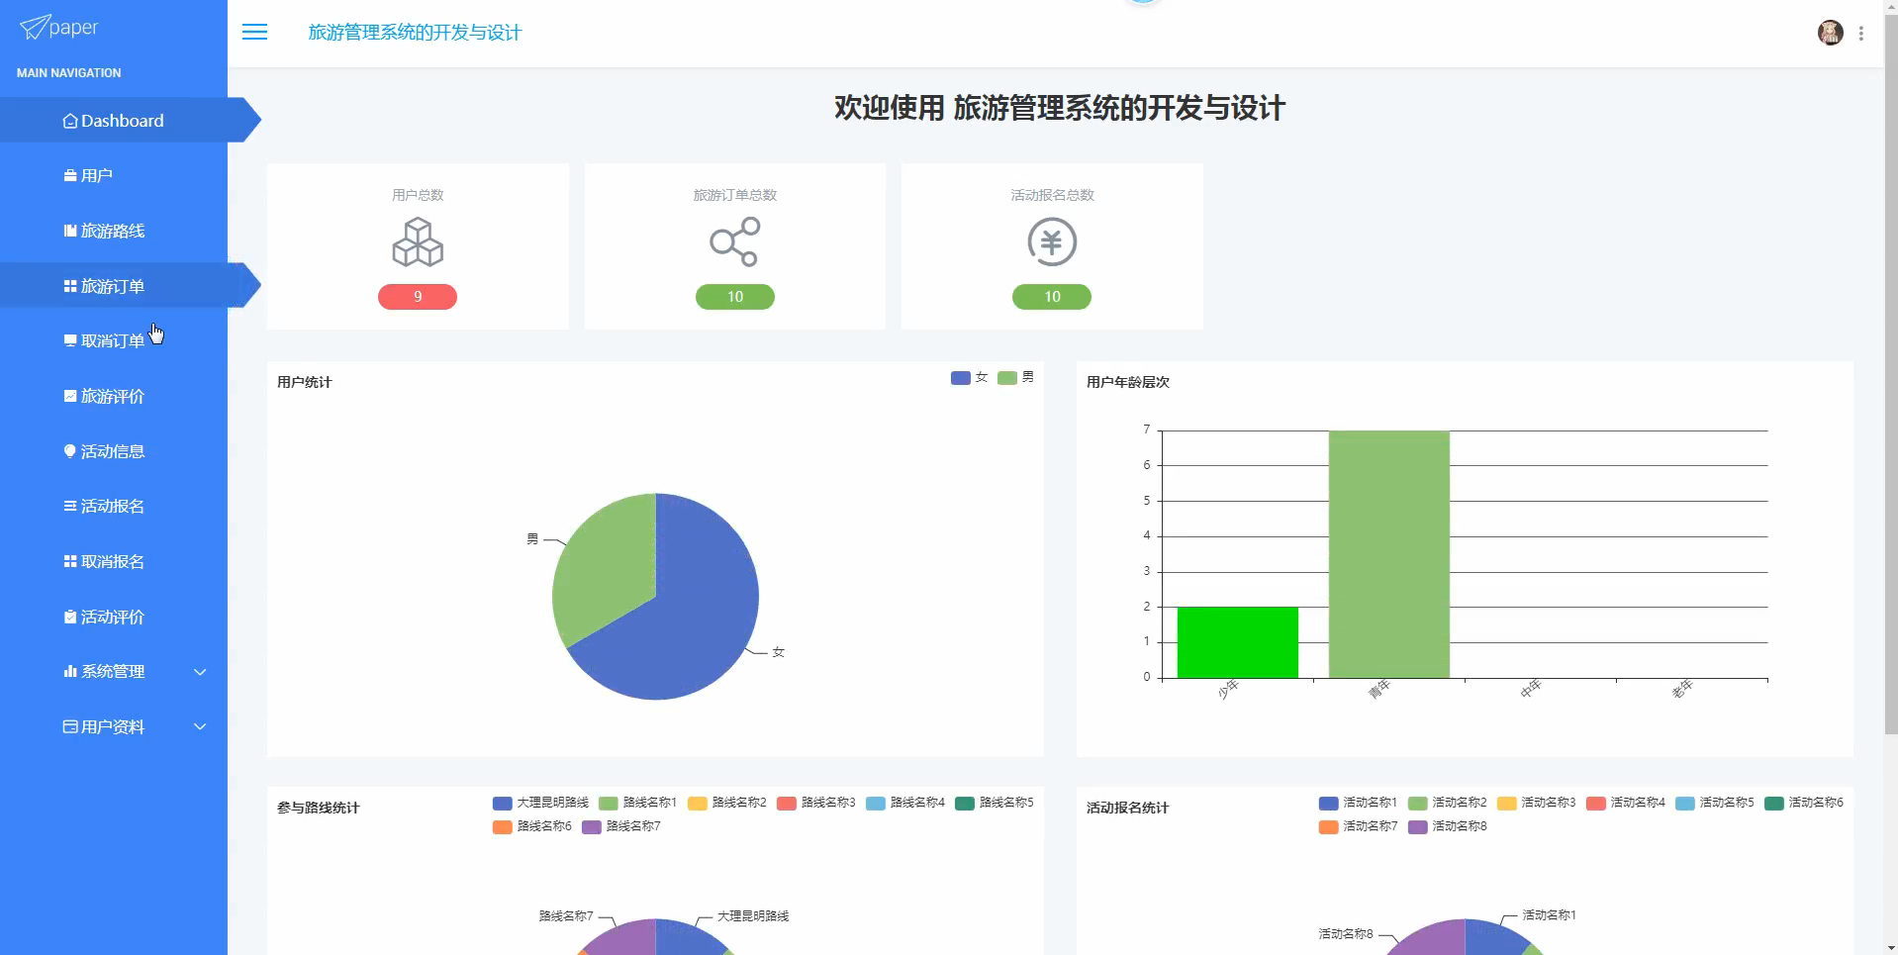Click the clipboard icon beside 活动评价
1898x955 pixels.
point(70,617)
